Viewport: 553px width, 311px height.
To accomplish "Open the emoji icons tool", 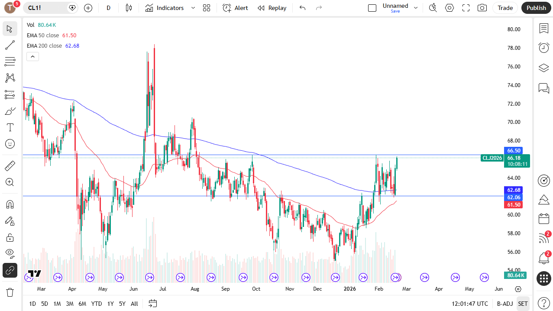I will 10,144.
